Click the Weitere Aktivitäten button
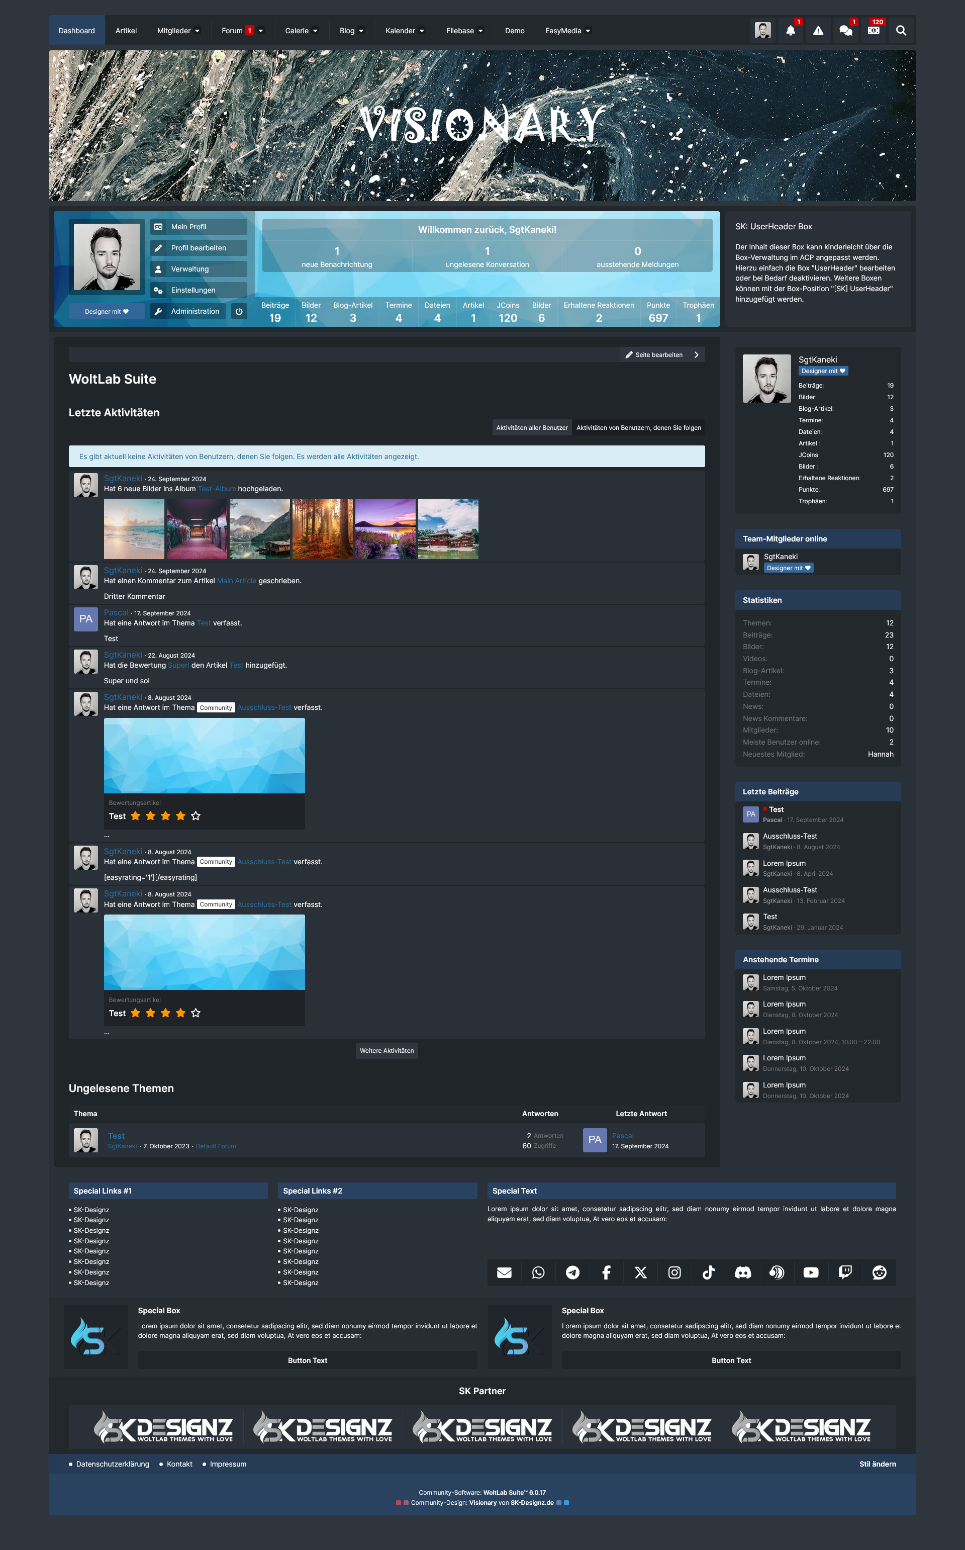The height and width of the screenshot is (1550, 965). tap(386, 1050)
